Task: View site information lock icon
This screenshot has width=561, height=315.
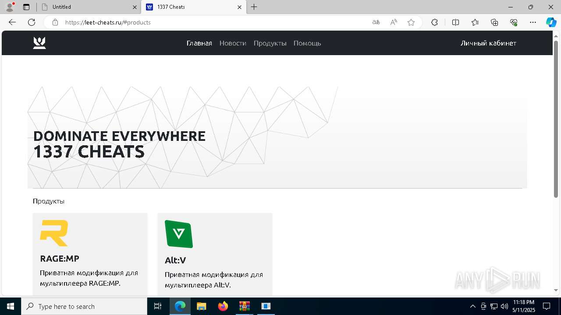Action: 55,22
